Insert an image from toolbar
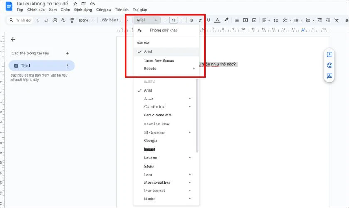This screenshot has width=349, height=208. (254, 20)
